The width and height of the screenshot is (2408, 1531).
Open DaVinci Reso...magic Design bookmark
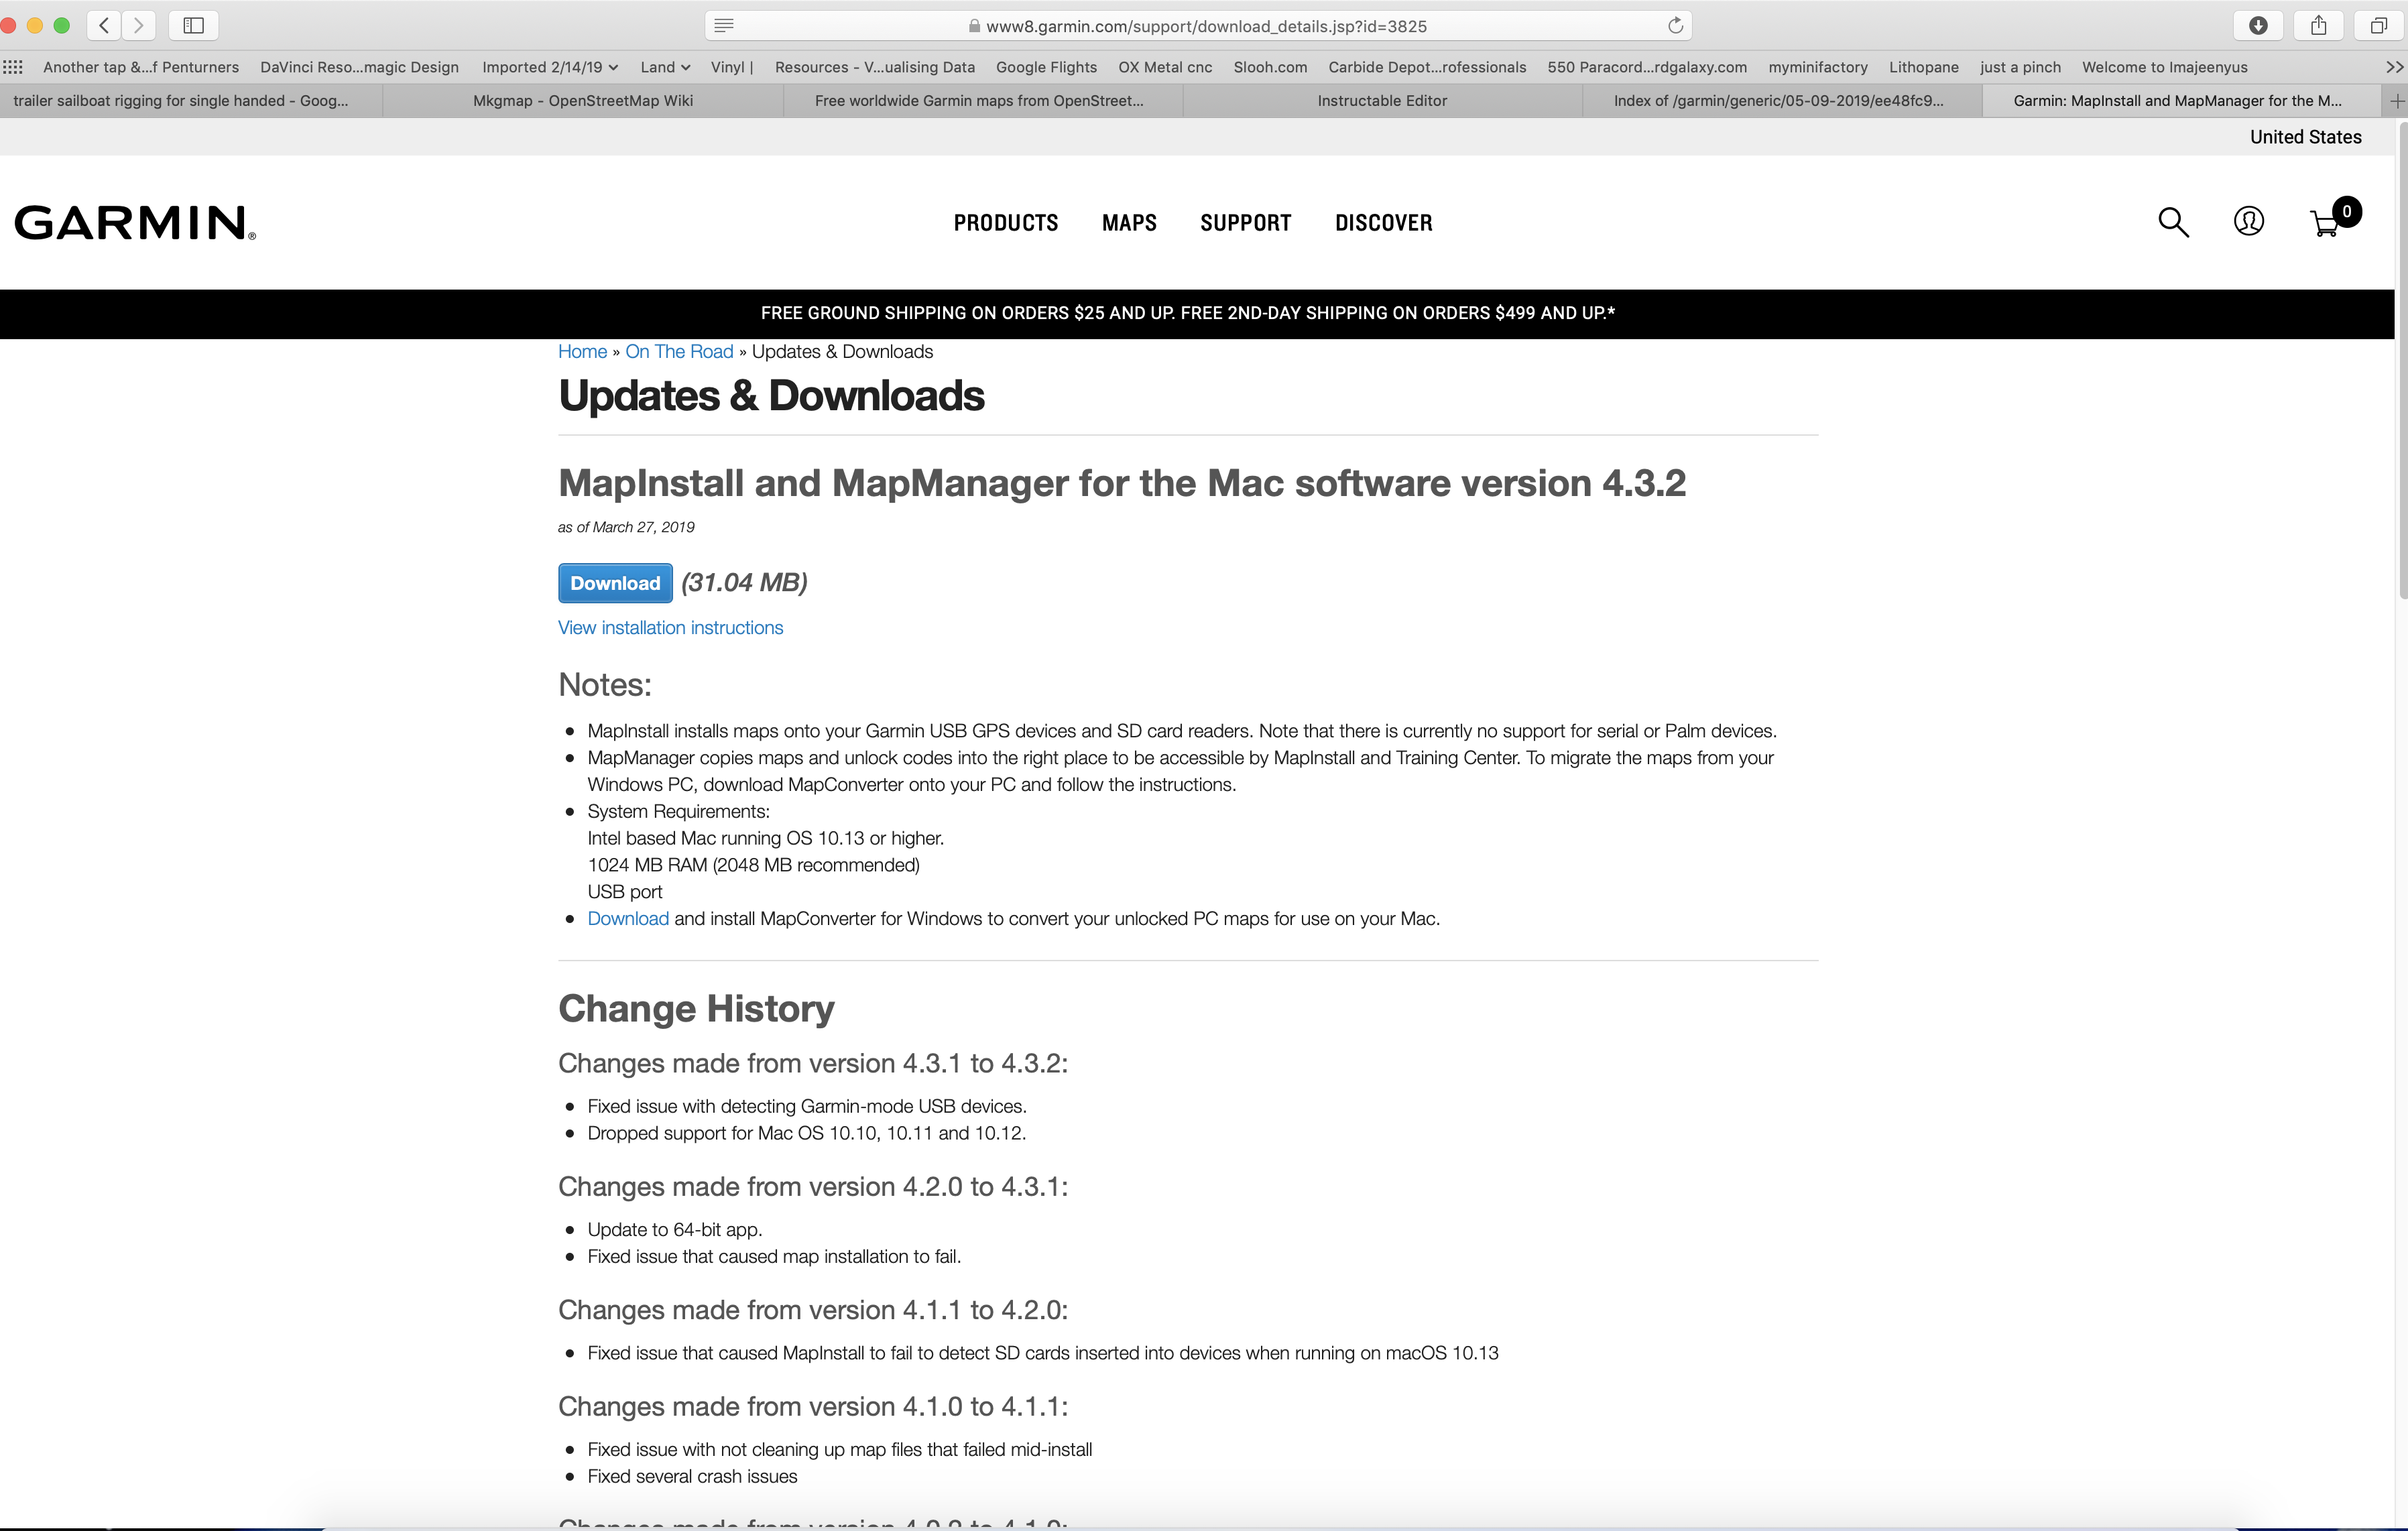click(359, 67)
